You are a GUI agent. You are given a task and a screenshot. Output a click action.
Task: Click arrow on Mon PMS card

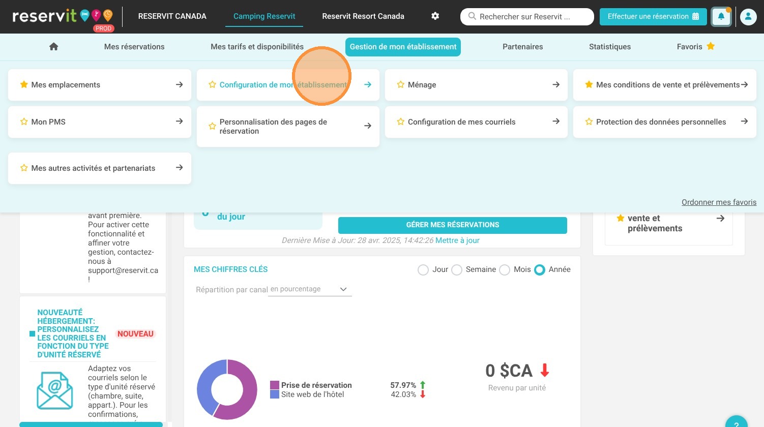pyautogui.click(x=179, y=121)
